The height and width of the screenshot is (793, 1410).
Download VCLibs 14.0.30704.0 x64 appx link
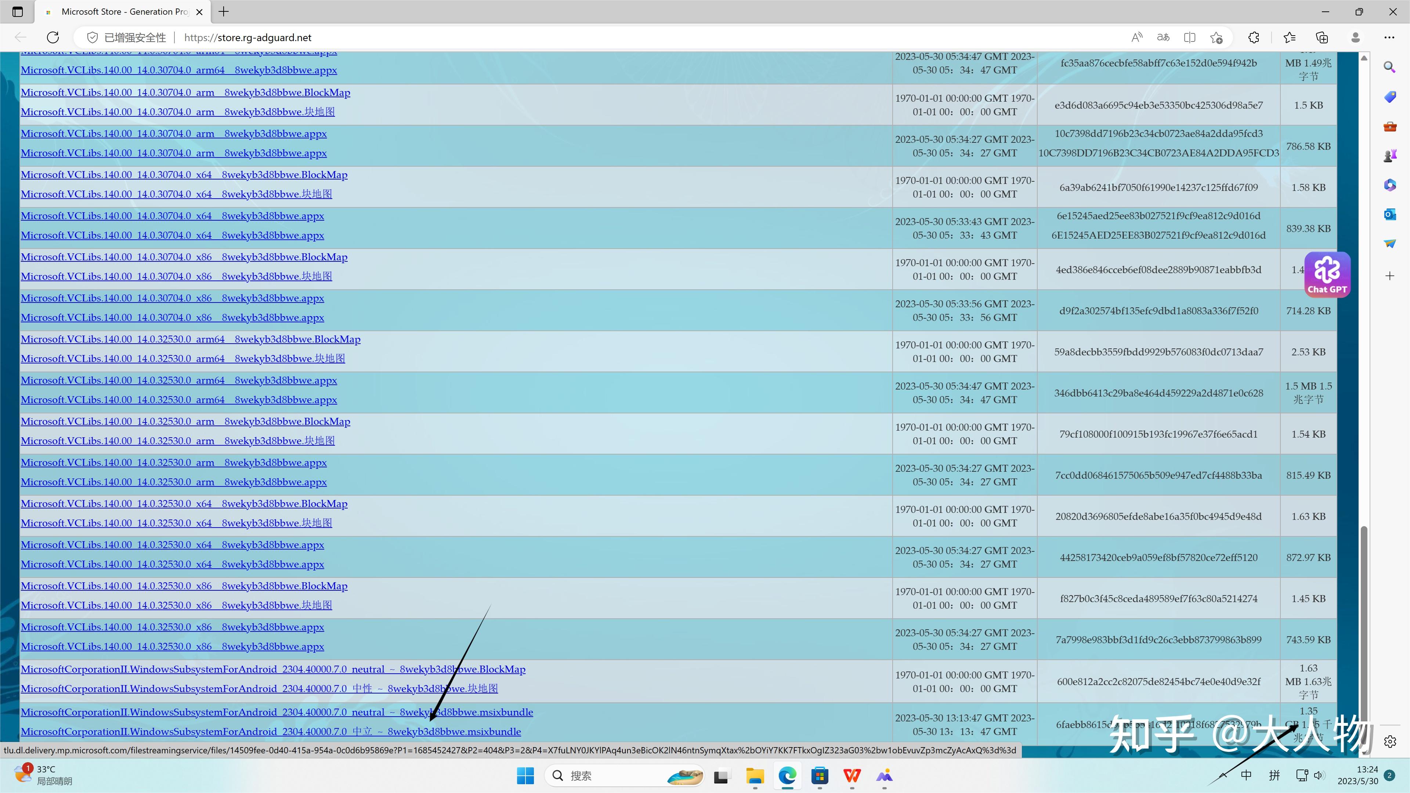click(173, 216)
